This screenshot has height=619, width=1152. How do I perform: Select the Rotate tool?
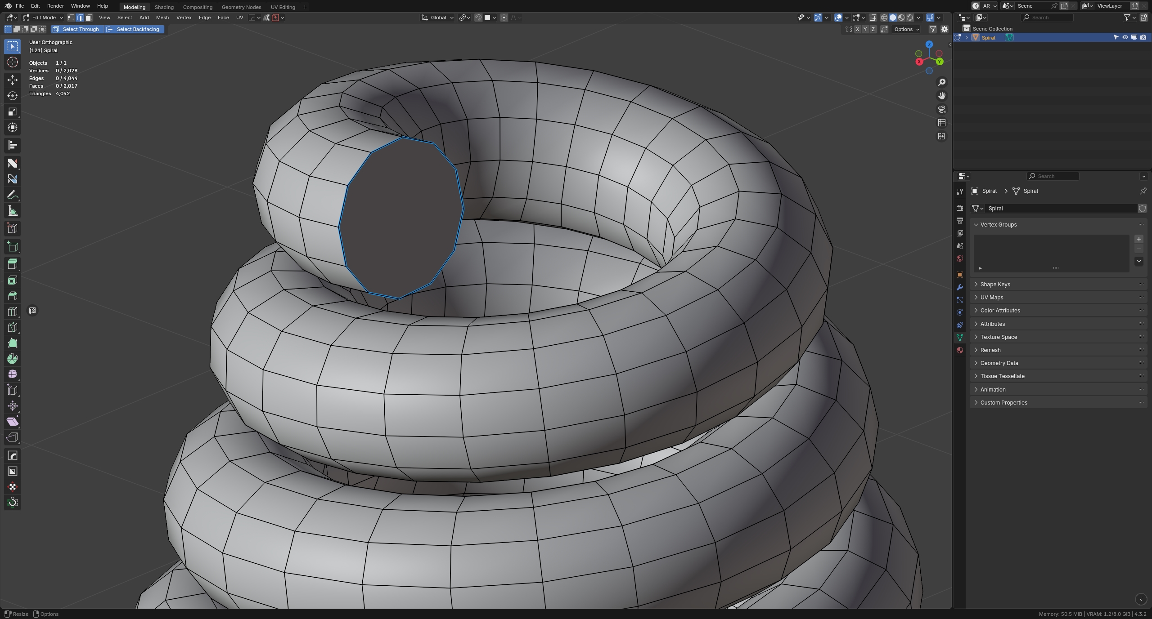[13, 96]
